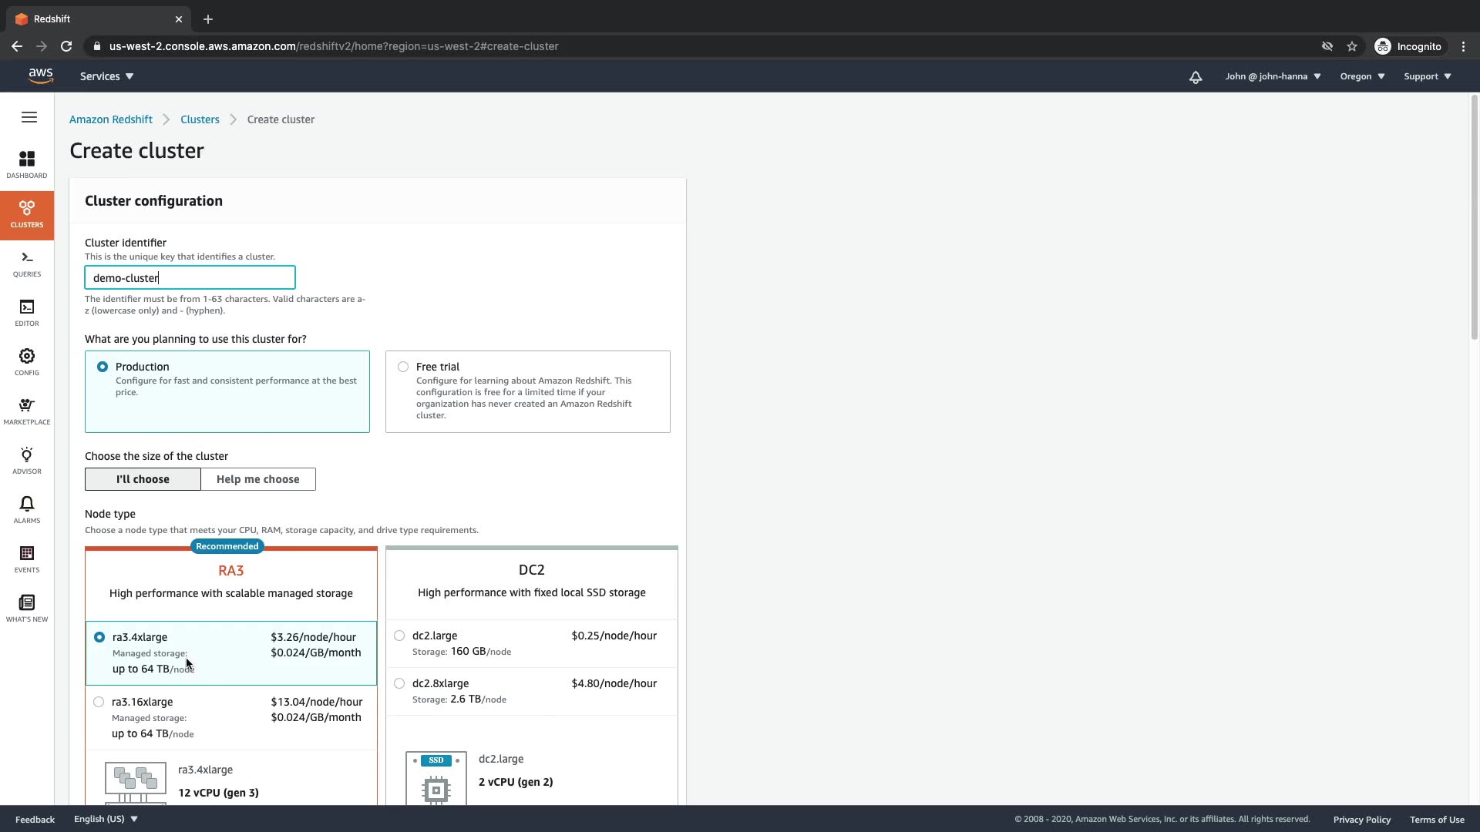Open the Marketplace sidebar icon
This screenshot has height=832, width=1480.
(x=27, y=411)
